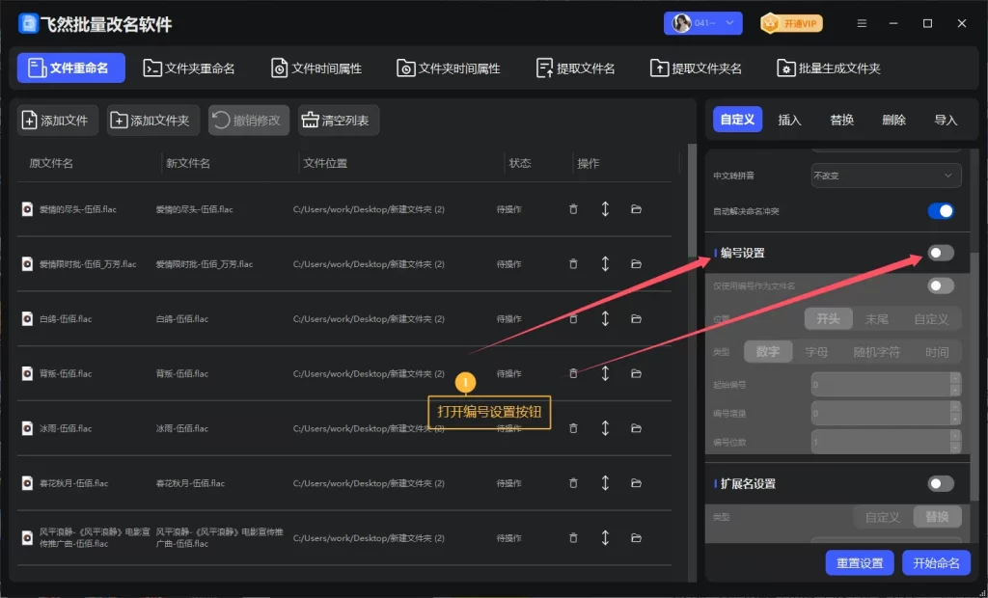Click the 添加文件 button
Viewport: 988px width, 598px height.
[58, 121]
